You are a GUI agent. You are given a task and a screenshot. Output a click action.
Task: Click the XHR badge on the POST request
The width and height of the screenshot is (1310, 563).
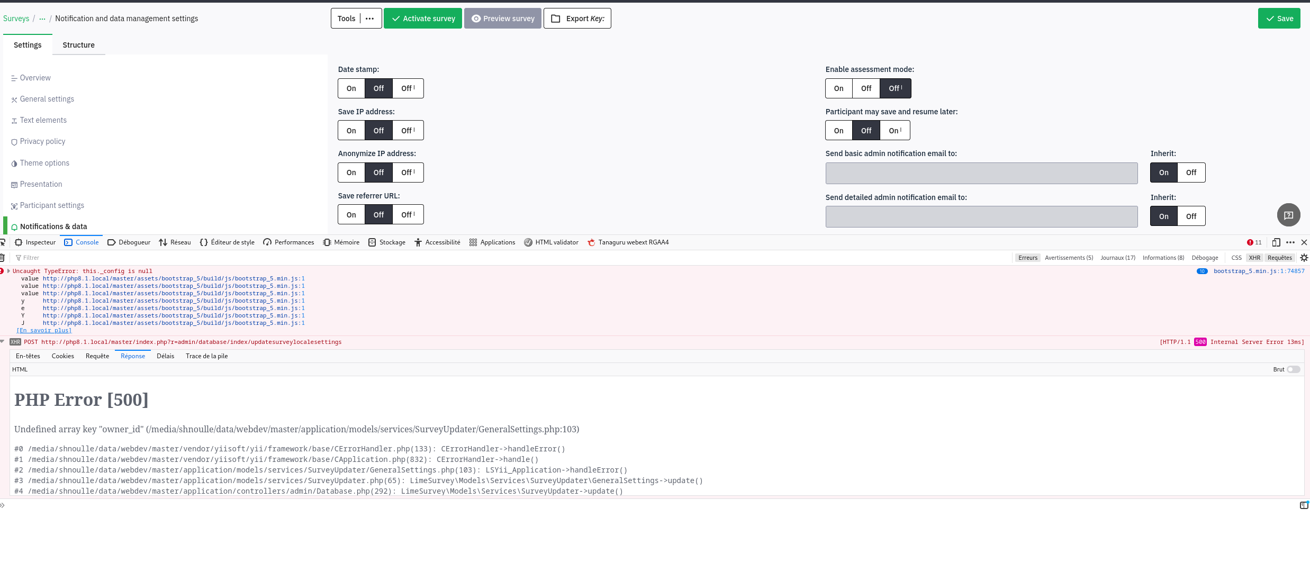point(15,342)
